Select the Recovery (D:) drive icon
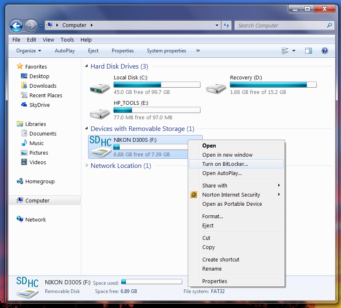 click(216, 87)
